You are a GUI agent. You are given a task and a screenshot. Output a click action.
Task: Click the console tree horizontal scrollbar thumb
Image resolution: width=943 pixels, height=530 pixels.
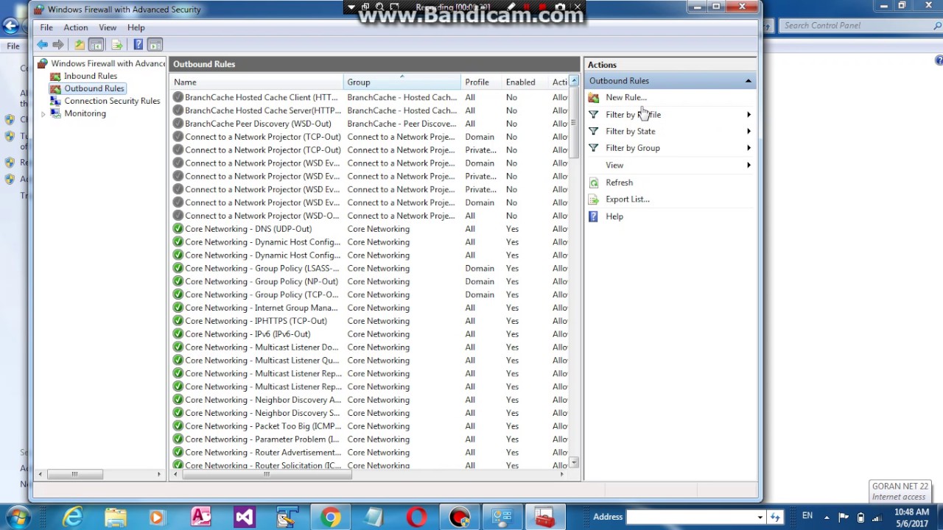74,474
